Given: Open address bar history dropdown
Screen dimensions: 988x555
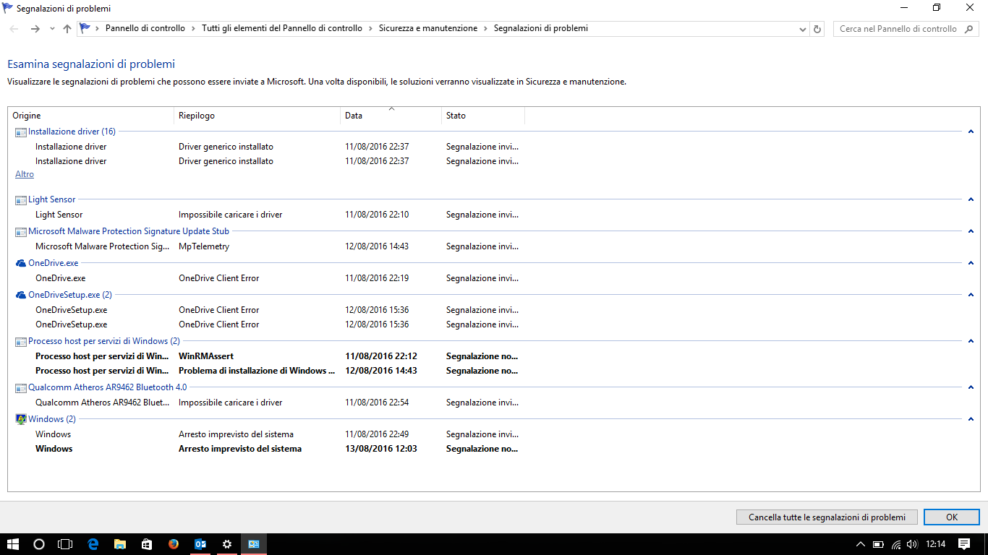Looking at the screenshot, I should click(x=803, y=29).
